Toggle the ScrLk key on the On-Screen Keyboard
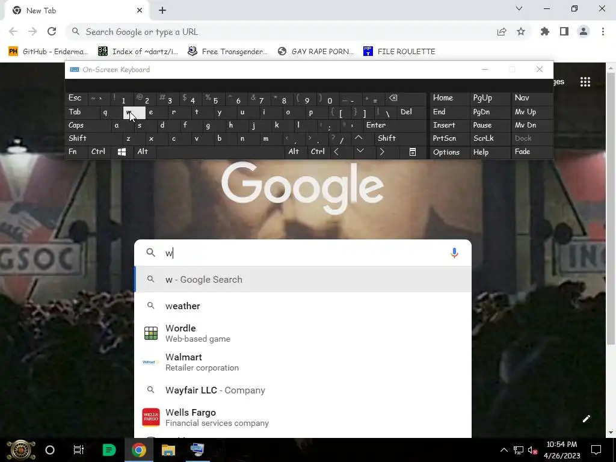The image size is (616, 462). pyautogui.click(x=490, y=138)
